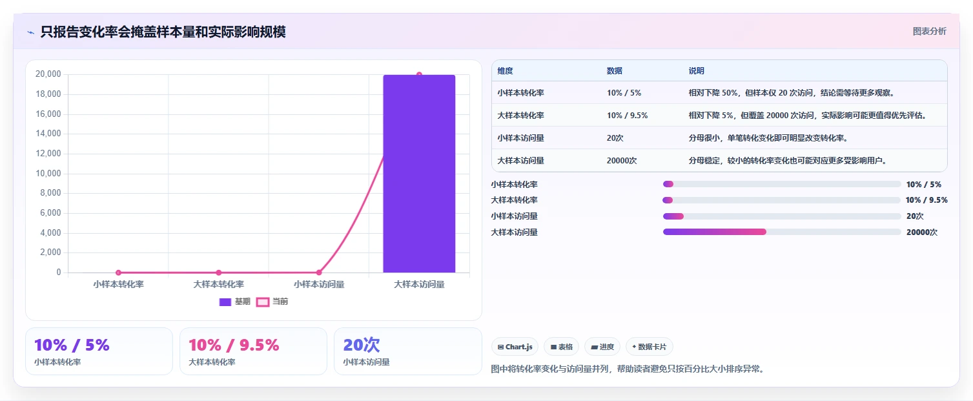
Task: Click the pink 当前 legend swatch
Action: (262, 302)
